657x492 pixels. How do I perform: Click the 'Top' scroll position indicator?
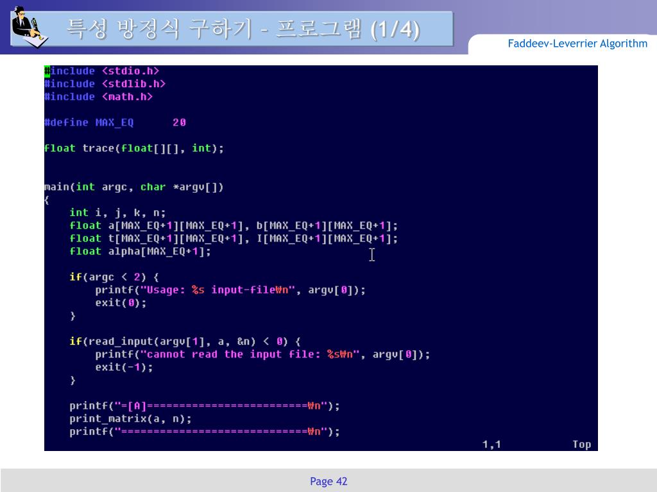click(x=582, y=445)
